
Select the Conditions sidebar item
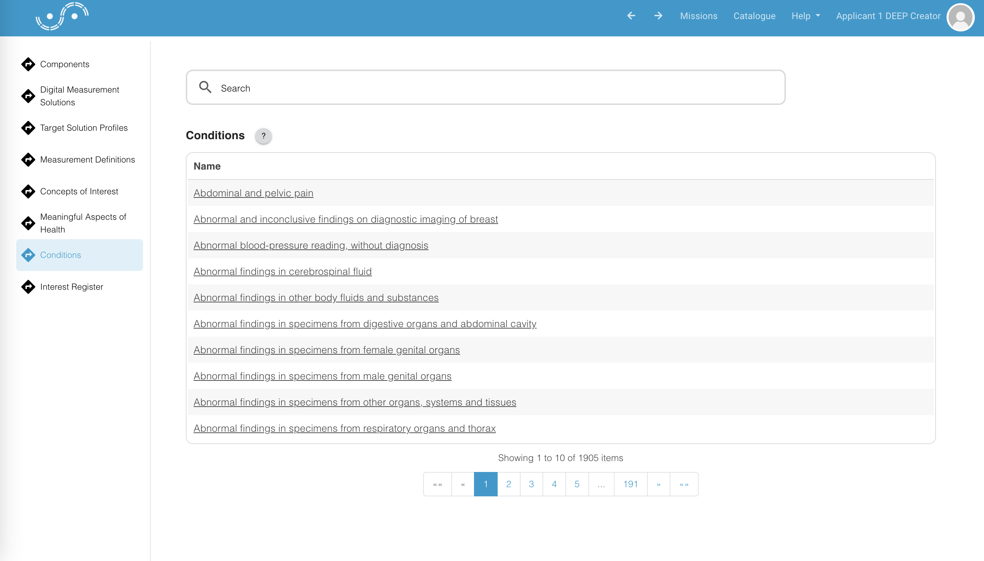[x=79, y=255]
